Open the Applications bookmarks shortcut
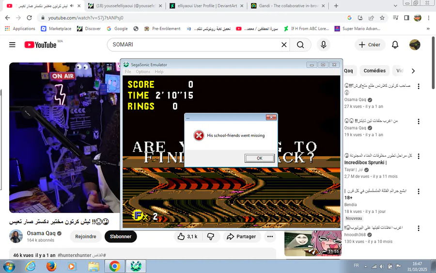Screen dimensions: 436x273 pyautogui.click(x=20, y=29)
